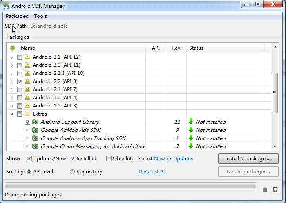
Task: Expand the Android 1.5 (API 3) tree node
Action: 12,106
